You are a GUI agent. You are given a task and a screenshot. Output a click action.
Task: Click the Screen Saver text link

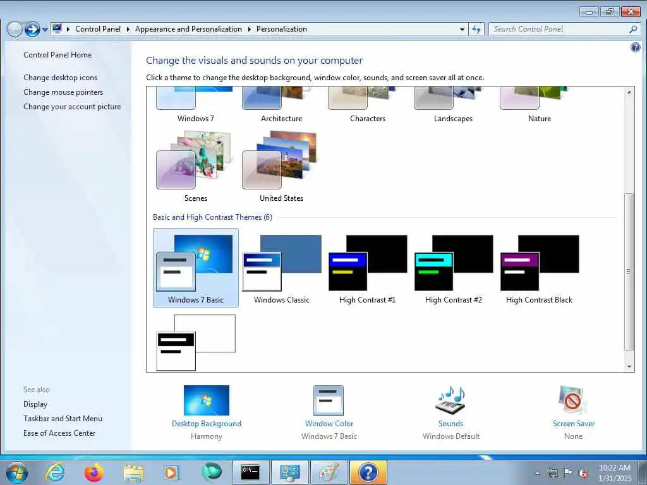[574, 424]
